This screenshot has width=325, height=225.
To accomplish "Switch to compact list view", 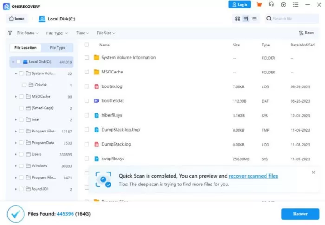I will click(x=254, y=19).
